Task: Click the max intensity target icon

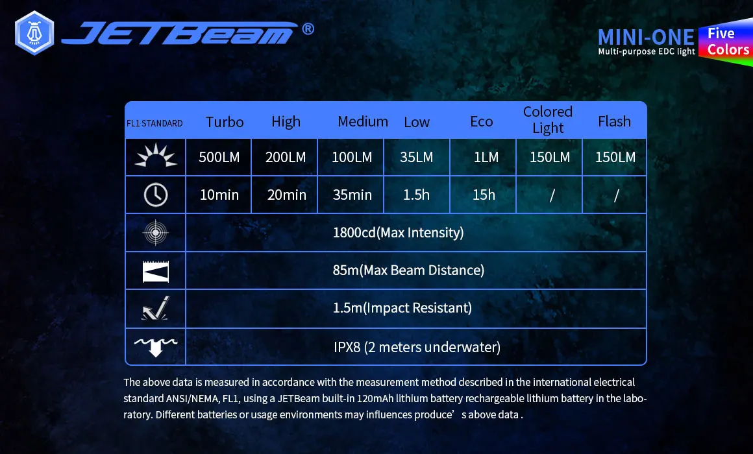Action: tap(156, 233)
